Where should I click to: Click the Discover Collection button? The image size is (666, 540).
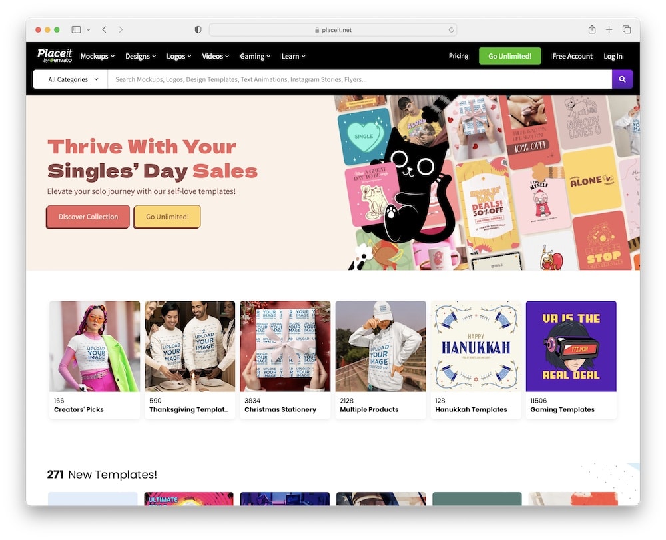pos(88,217)
